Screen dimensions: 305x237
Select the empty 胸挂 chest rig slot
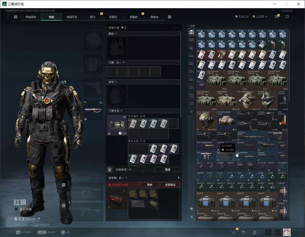tap(117, 47)
